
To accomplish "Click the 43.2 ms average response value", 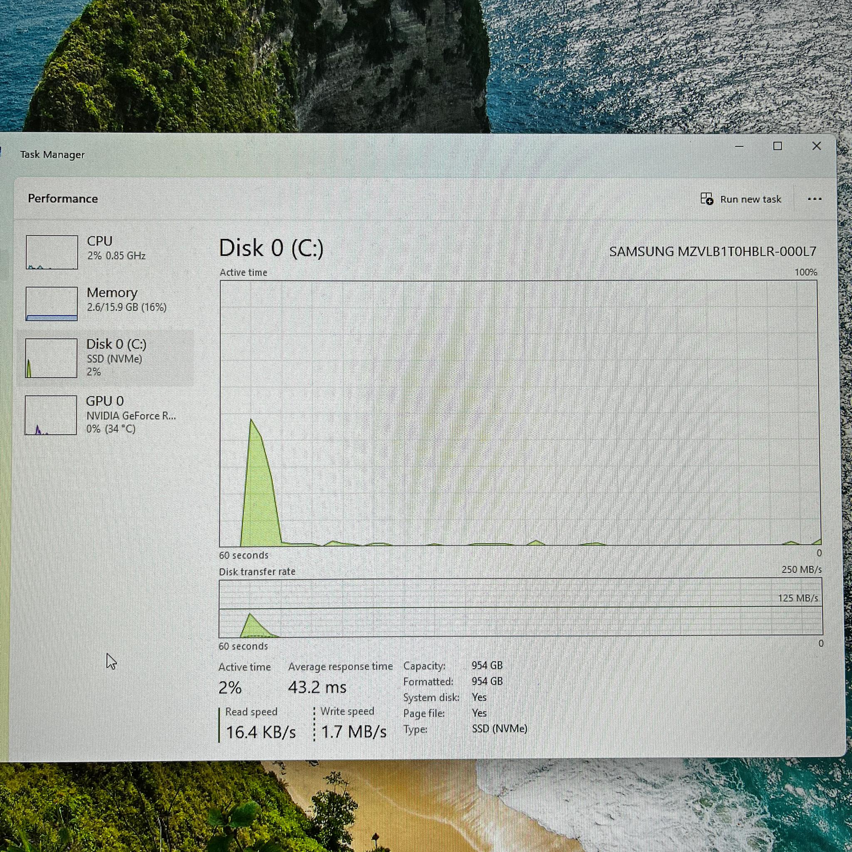I will click(x=317, y=687).
